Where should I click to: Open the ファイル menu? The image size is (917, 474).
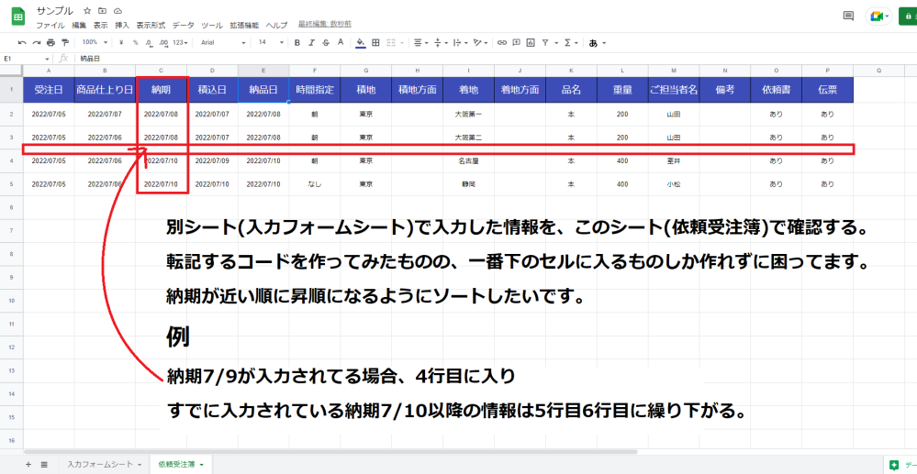[50, 25]
